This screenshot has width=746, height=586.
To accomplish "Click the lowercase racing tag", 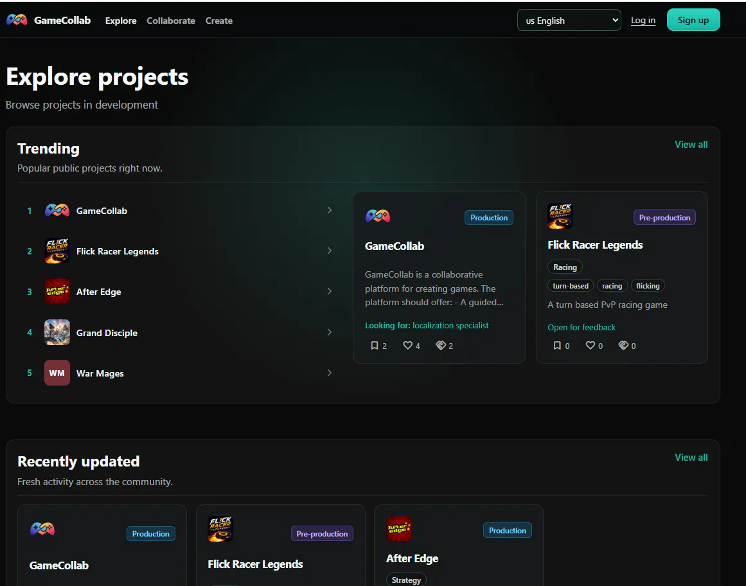I will [612, 286].
